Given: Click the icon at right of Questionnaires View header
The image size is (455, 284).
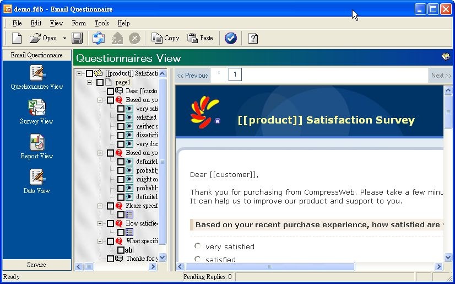Looking at the screenshot, I should (x=446, y=56).
